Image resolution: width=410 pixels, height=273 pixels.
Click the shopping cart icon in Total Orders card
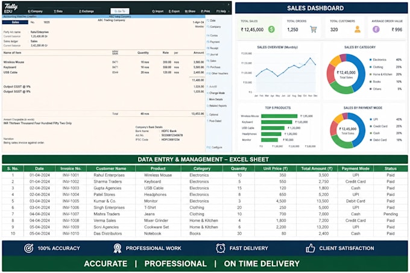tap(314, 30)
